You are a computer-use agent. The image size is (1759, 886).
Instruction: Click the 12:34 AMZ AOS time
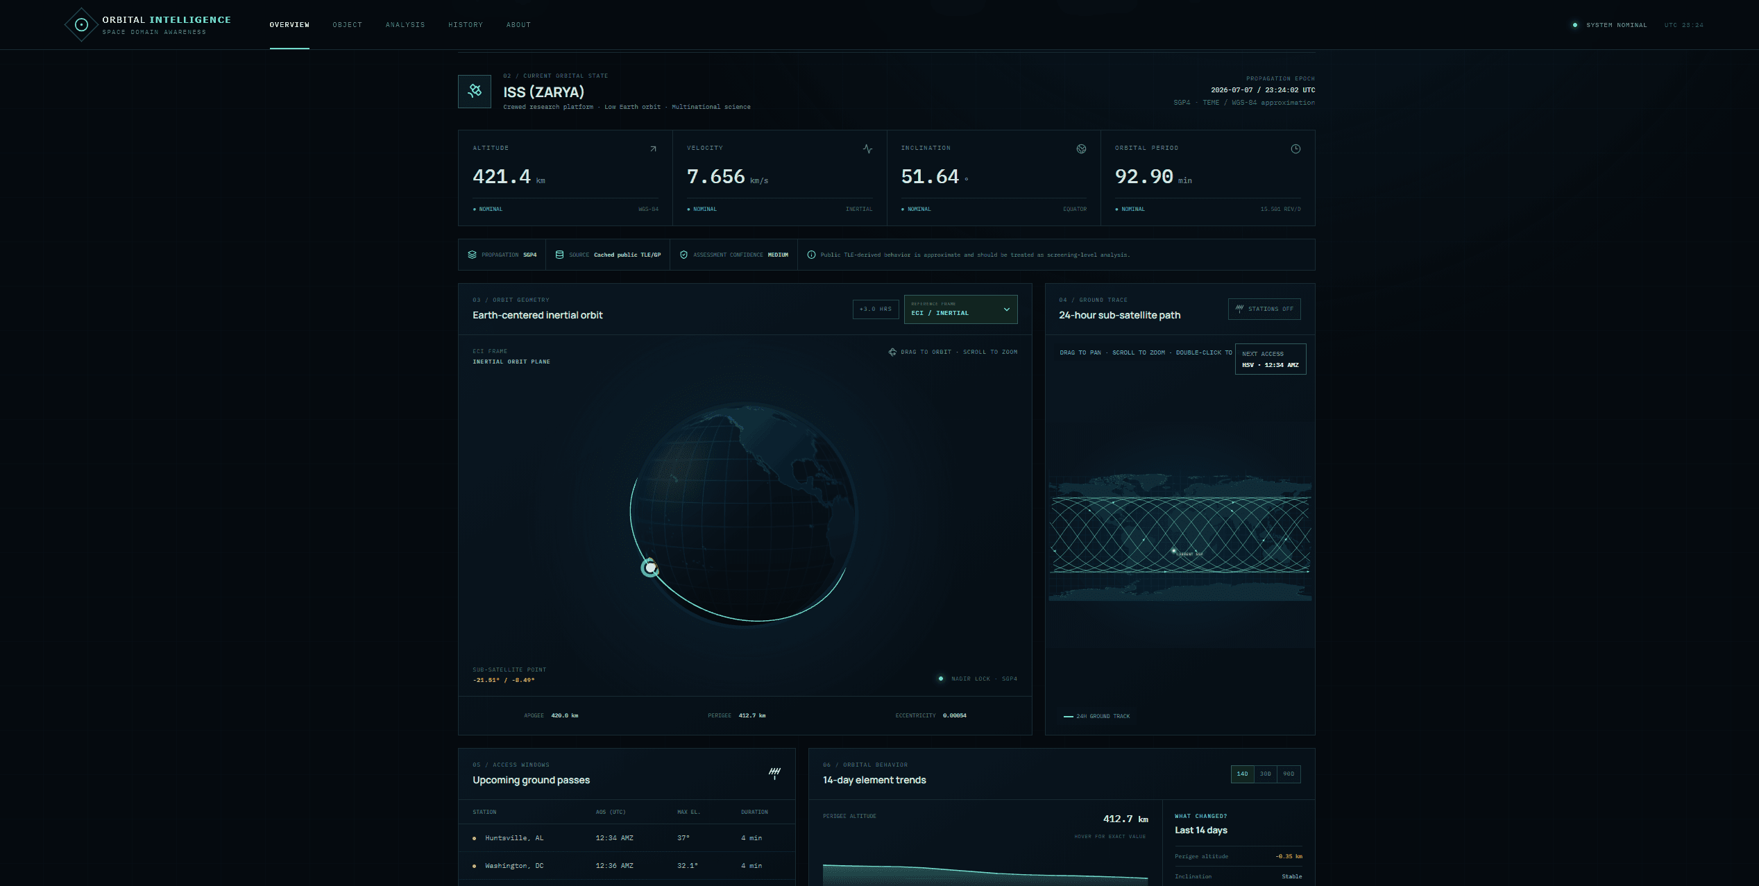[x=614, y=838]
